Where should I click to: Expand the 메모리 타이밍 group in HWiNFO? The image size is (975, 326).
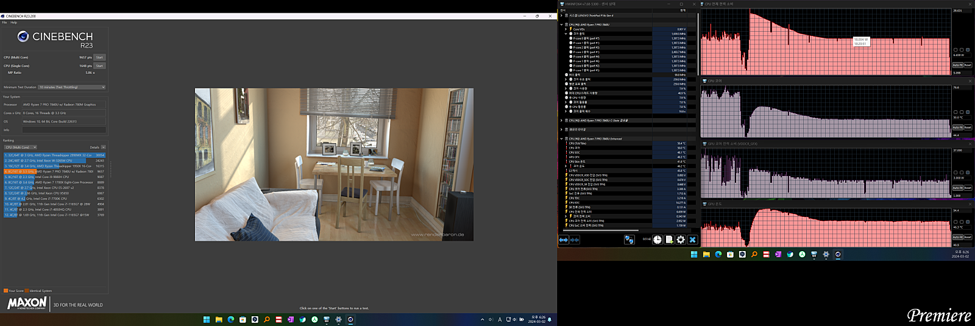tap(562, 130)
